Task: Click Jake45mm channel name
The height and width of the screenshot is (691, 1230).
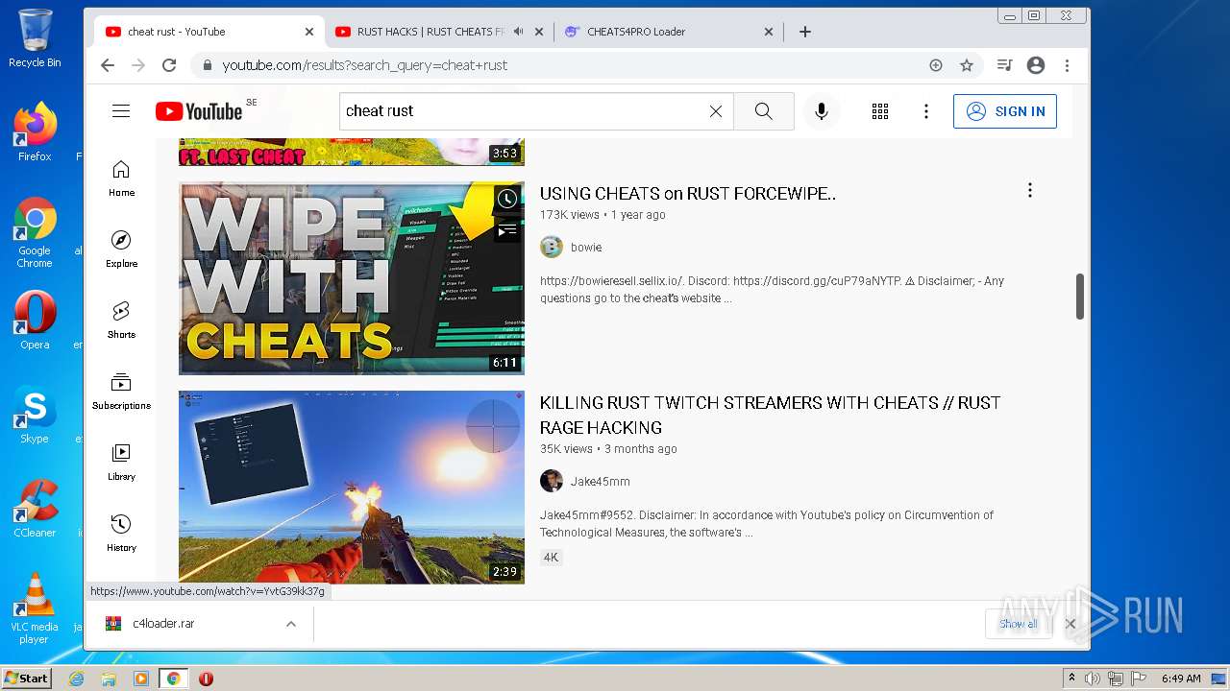Action: click(601, 482)
